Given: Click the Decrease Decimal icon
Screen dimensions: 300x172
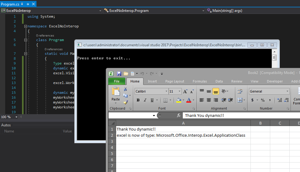Looking at the screenshot, I should [286, 100].
